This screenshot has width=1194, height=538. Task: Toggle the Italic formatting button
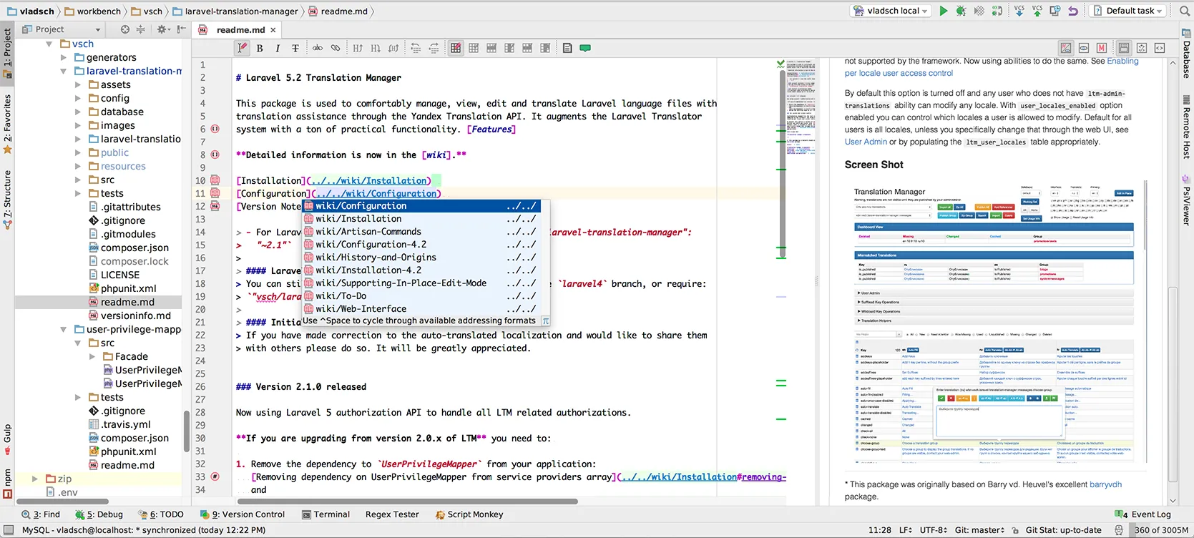click(x=277, y=49)
